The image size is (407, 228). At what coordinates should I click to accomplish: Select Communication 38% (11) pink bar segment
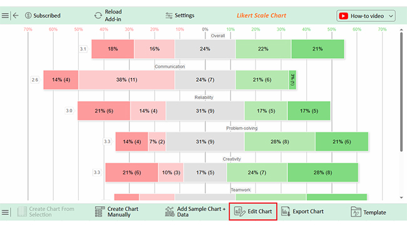coord(126,80)
